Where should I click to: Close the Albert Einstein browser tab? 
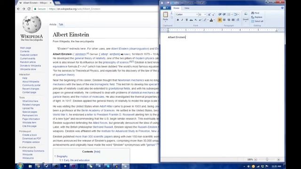(x=50, y=3)
